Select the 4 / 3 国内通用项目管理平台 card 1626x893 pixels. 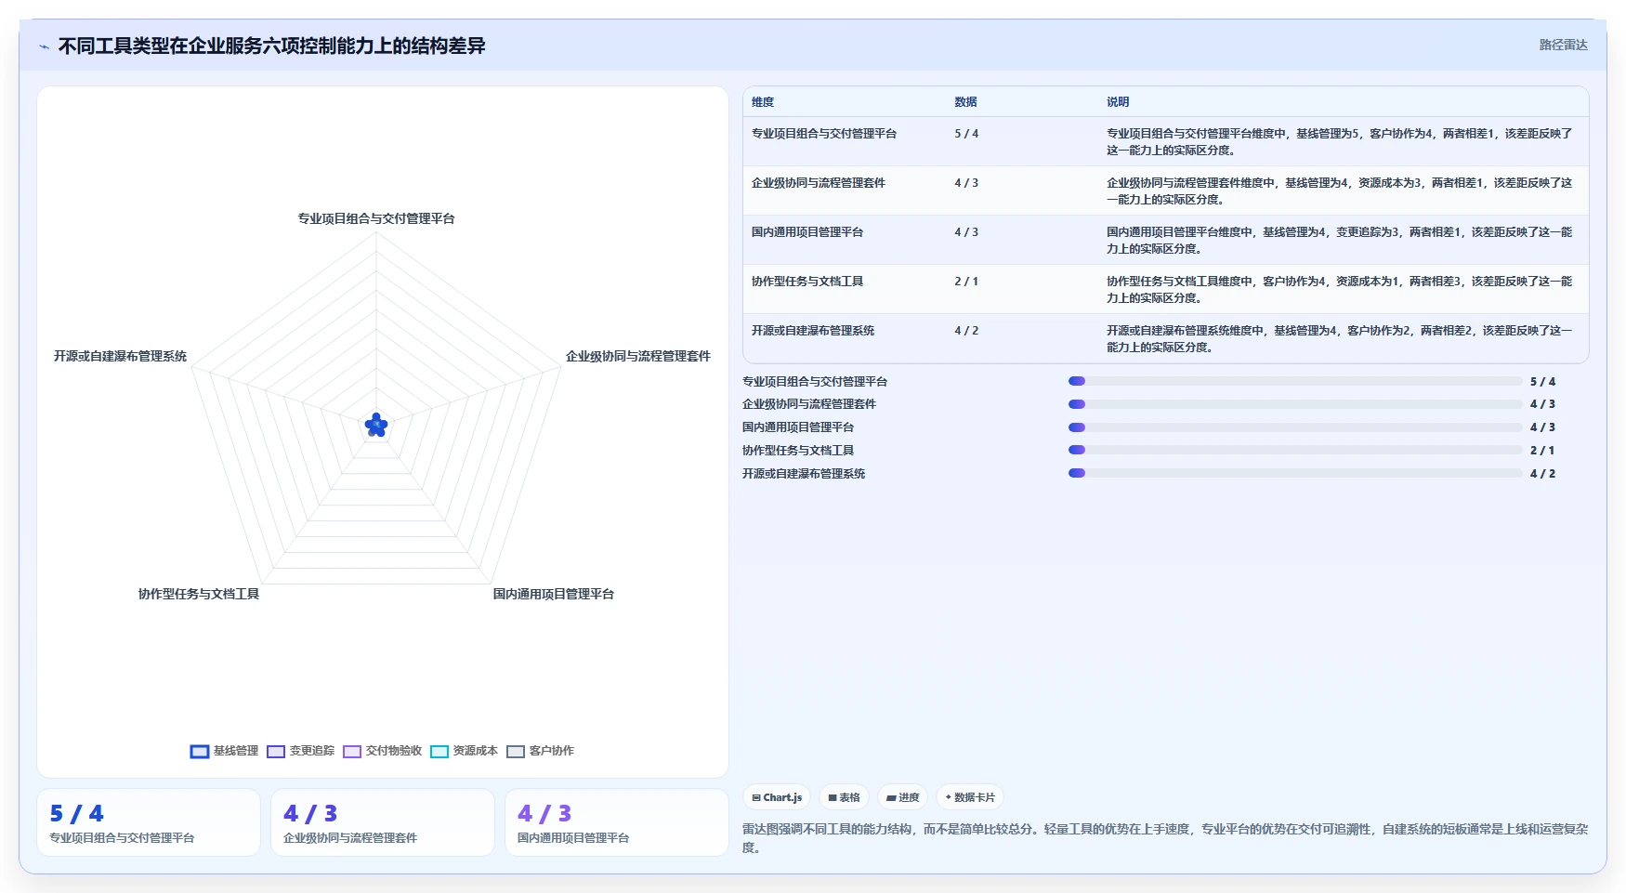[x=617, y=822]
